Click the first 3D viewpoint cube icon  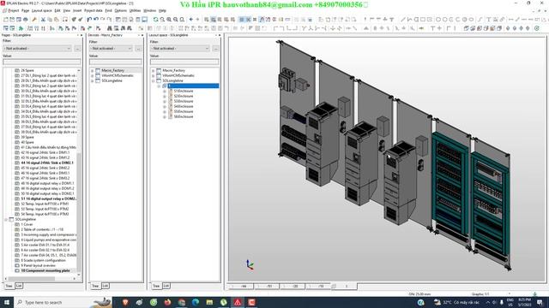(x=466, y=28)
